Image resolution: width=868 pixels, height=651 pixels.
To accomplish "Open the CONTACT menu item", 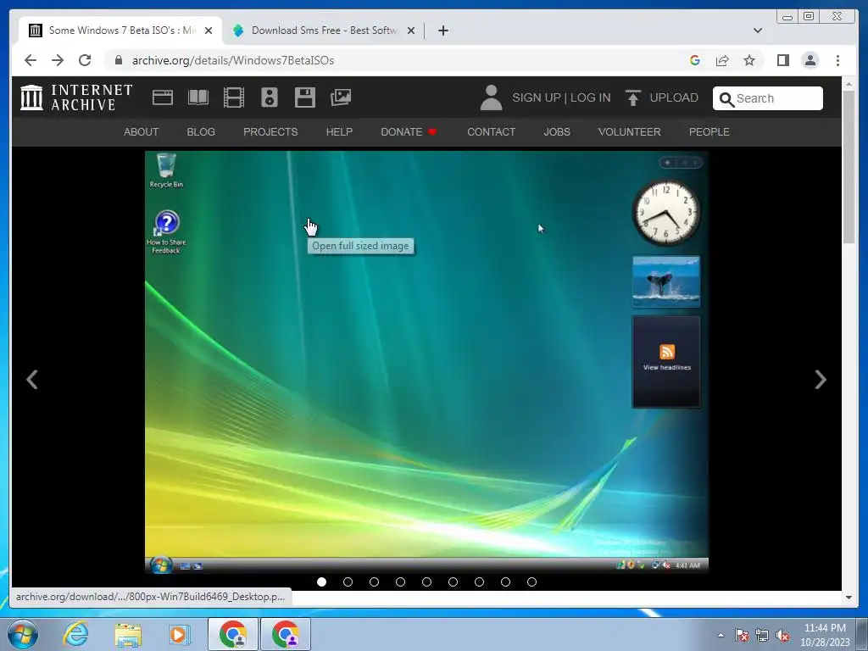I will point(491,131).
